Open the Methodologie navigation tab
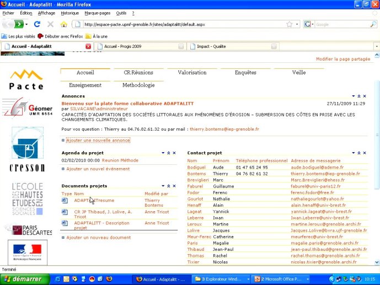The image size is (380, 285). pyautogui.click(x=138, y=85)
